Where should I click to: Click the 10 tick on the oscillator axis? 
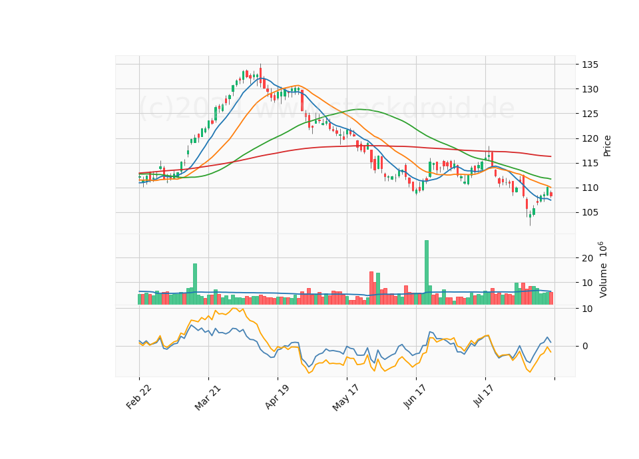(x=587, y=309)
